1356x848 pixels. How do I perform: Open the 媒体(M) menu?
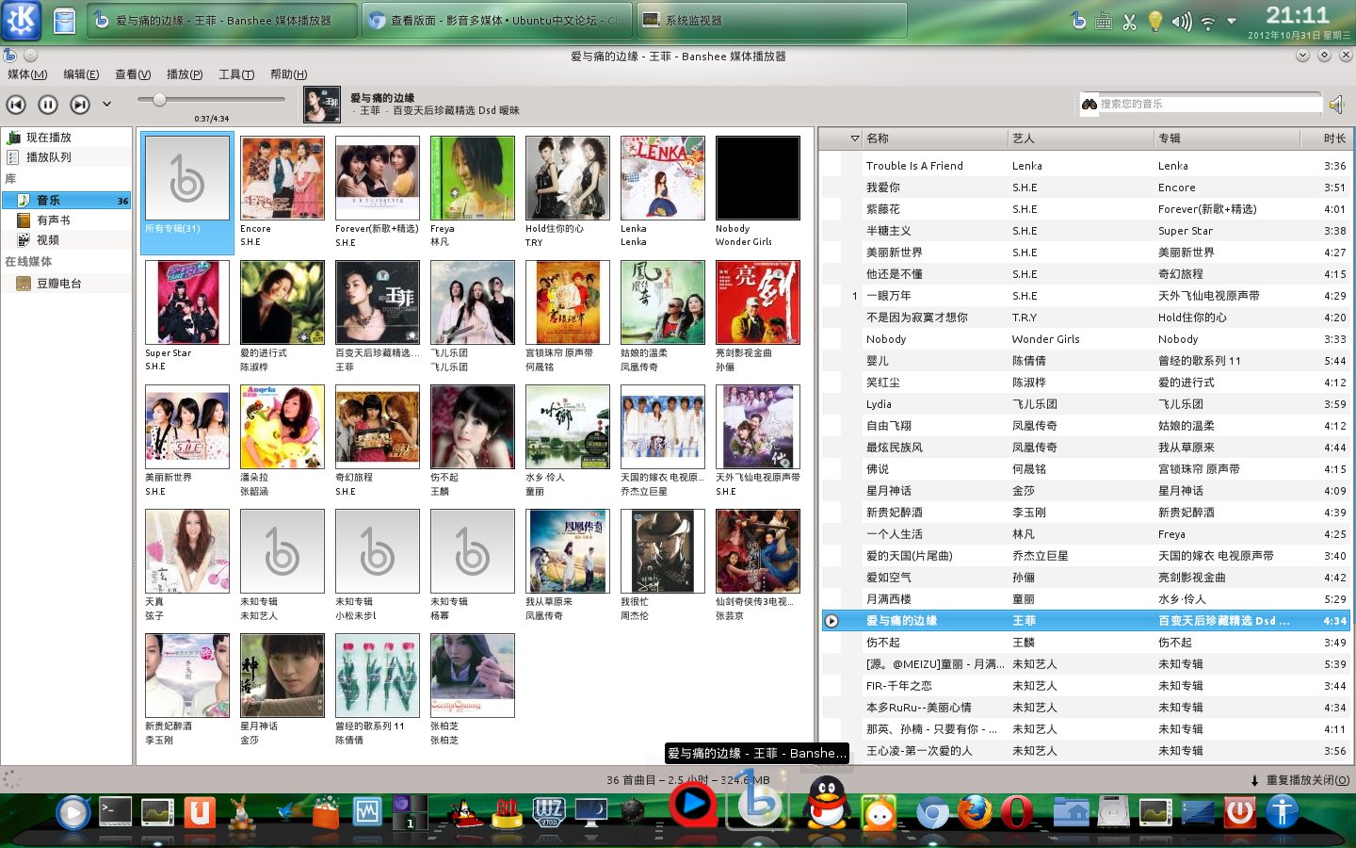click(x=27, y=74)
